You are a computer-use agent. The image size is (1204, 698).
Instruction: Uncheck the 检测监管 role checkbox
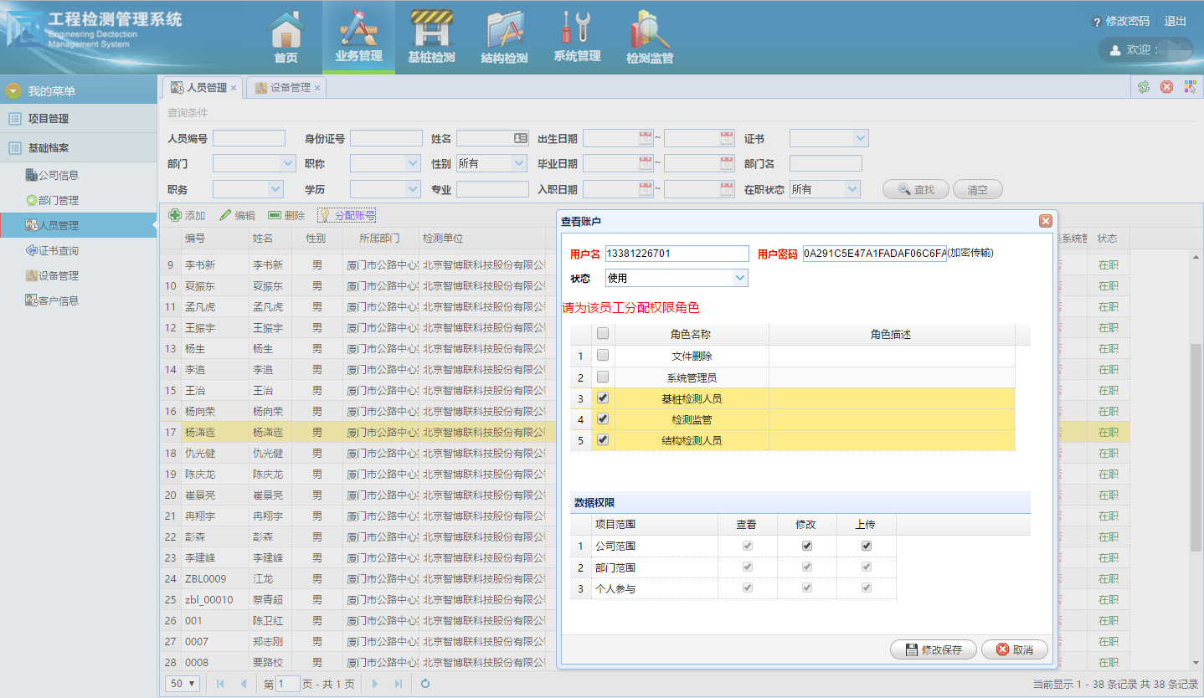click(x=603, y=419)
